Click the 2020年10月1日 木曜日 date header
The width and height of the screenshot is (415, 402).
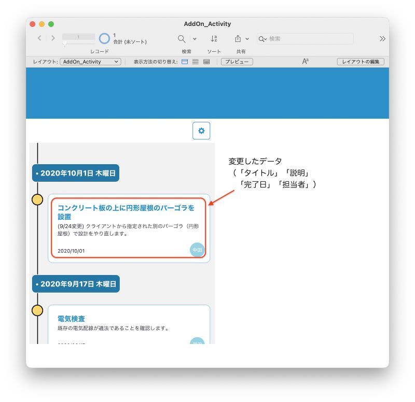coord(76,173)
